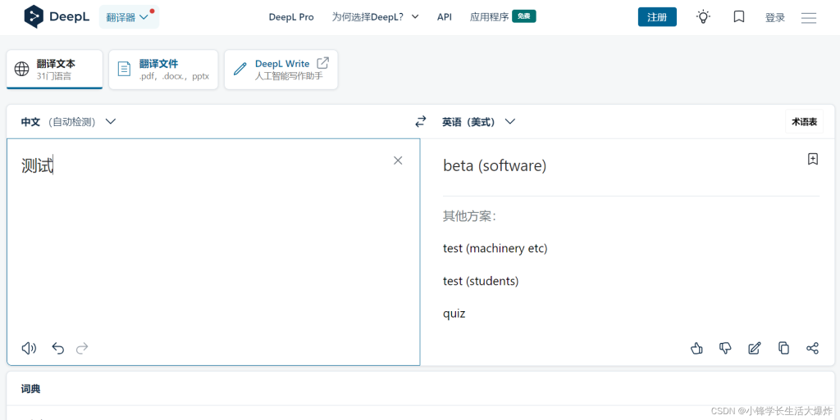Open target language dropdown 英语（美式）

point(478,122)
